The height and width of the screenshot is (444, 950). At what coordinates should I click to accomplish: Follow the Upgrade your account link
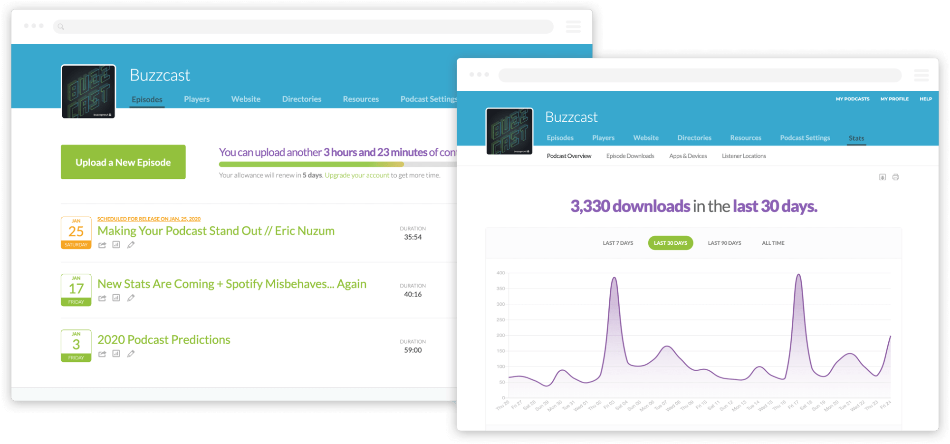click(x=357, y=175)
